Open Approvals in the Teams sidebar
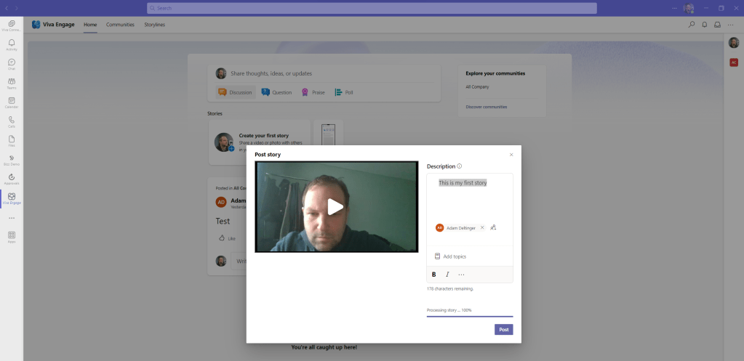This screenshot has width=744, height=361. pyautogui.click(x=12, y=178)
